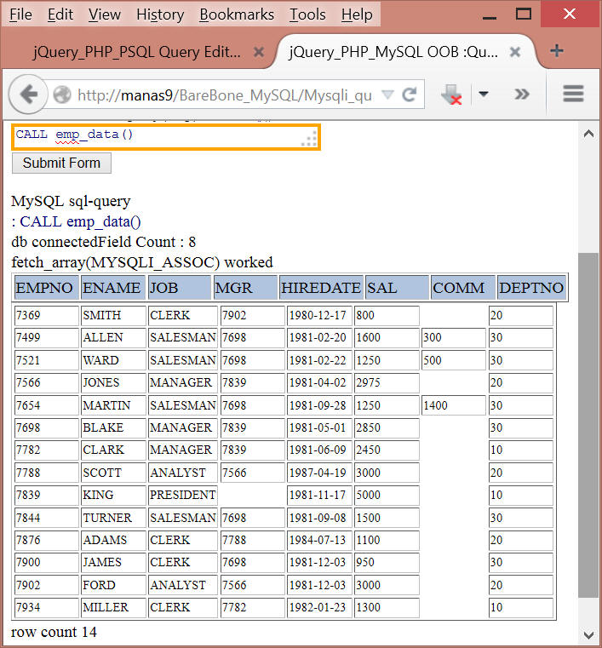Click the fetch_array(MYSQLI_ASSOC) worked text

(142, 263)
